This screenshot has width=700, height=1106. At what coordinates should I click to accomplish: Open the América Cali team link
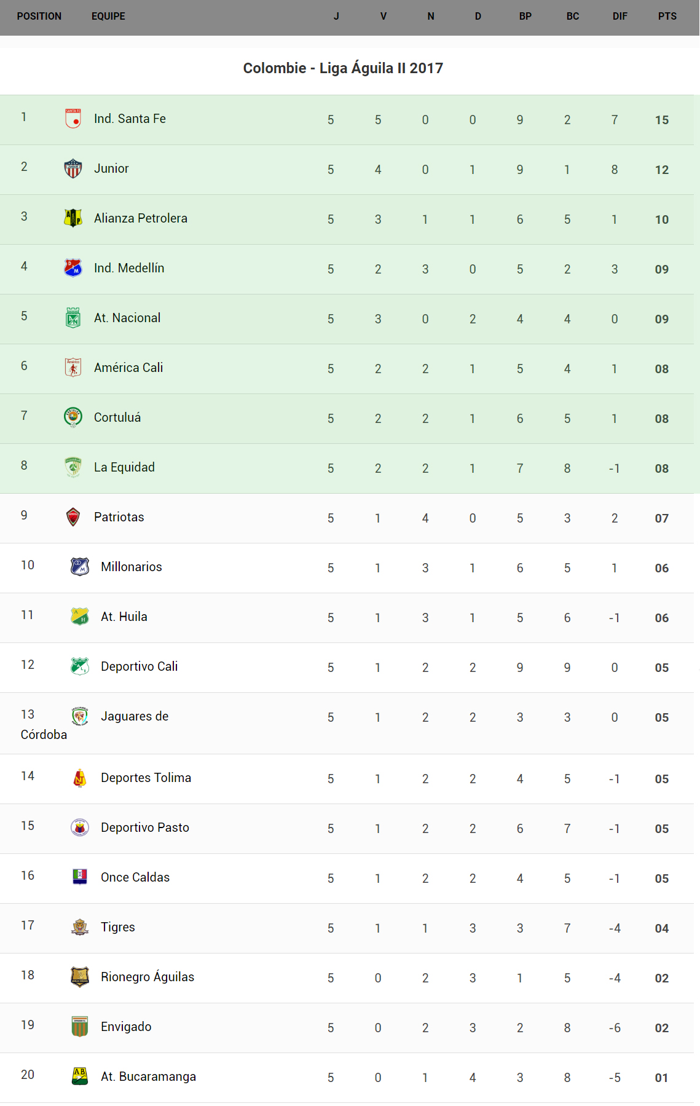pyautogui.click(x=128, y=368)
